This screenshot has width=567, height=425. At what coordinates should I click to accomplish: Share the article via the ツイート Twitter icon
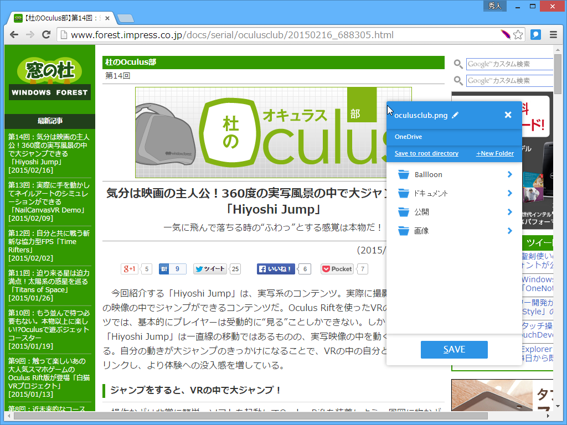[209, 268]
